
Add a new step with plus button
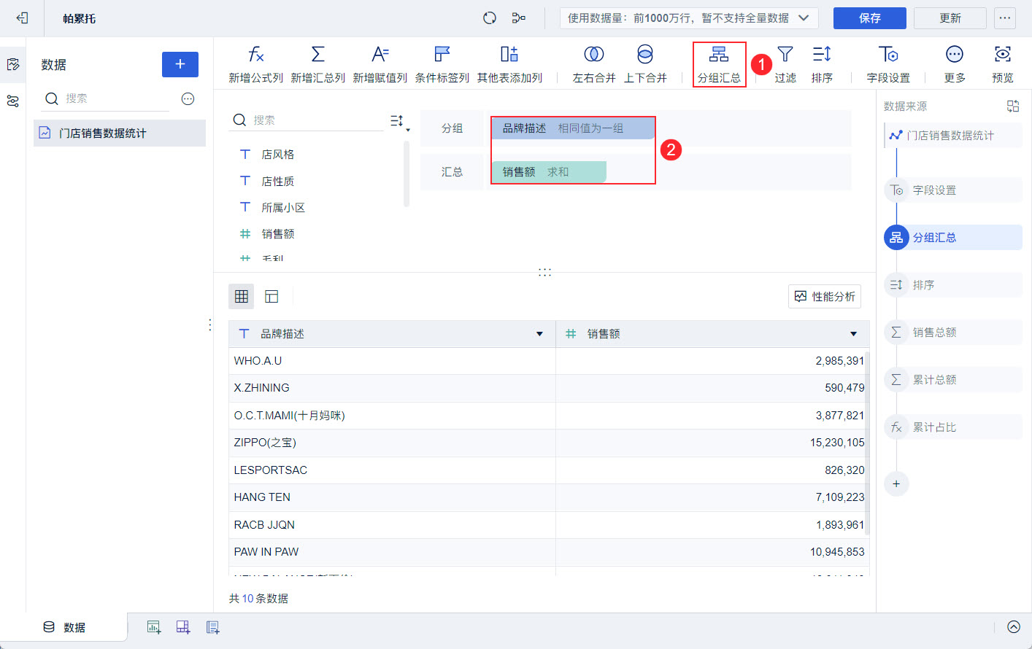(896, 483)
